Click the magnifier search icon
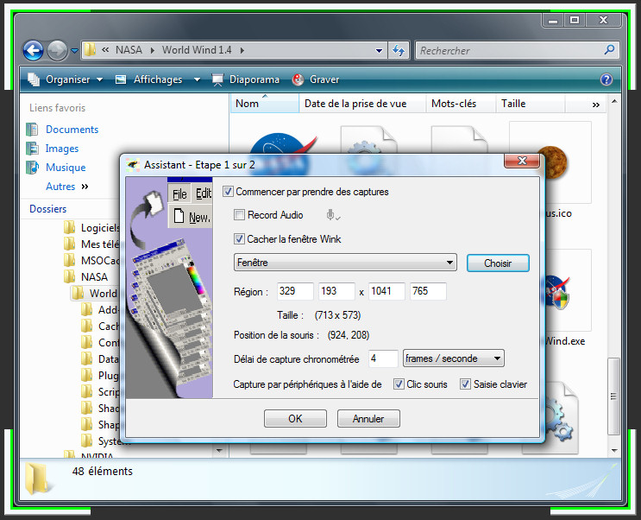The width and height of the screenshot is (641, 520). 609,50
